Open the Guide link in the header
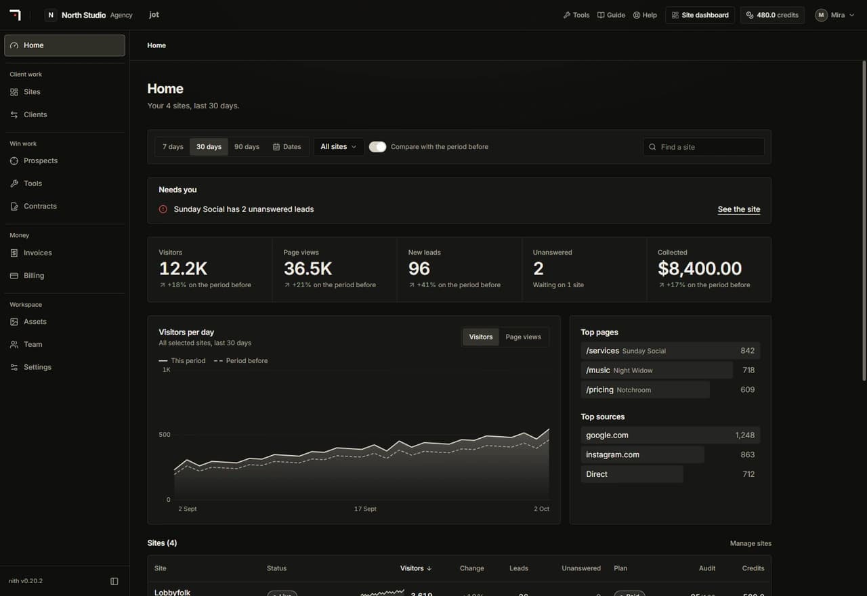Image resolution: width=867 pixels, height=596 pixels. tap(611, 15)
